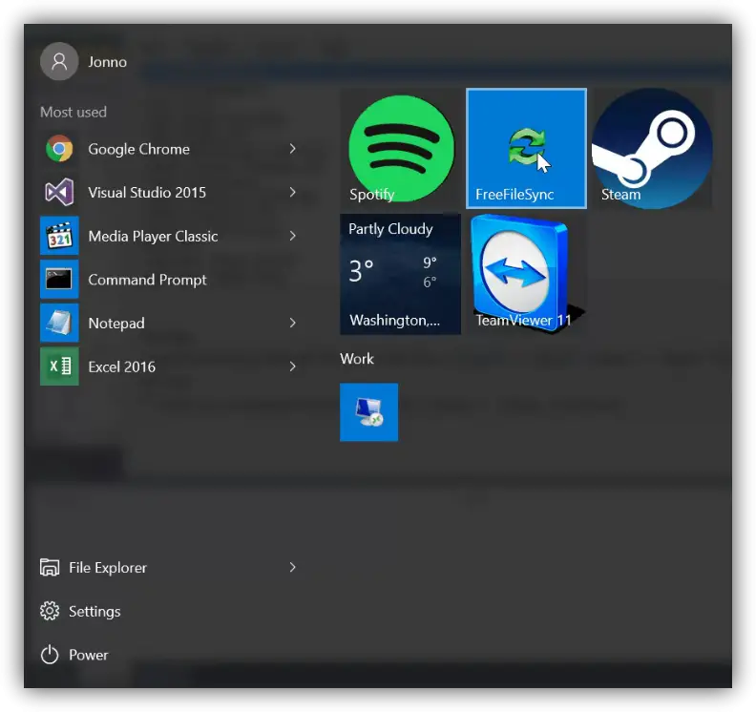Expand Media Player Classic jump list arrow
This screenshot has height=712, width=756.
point(293,236)
